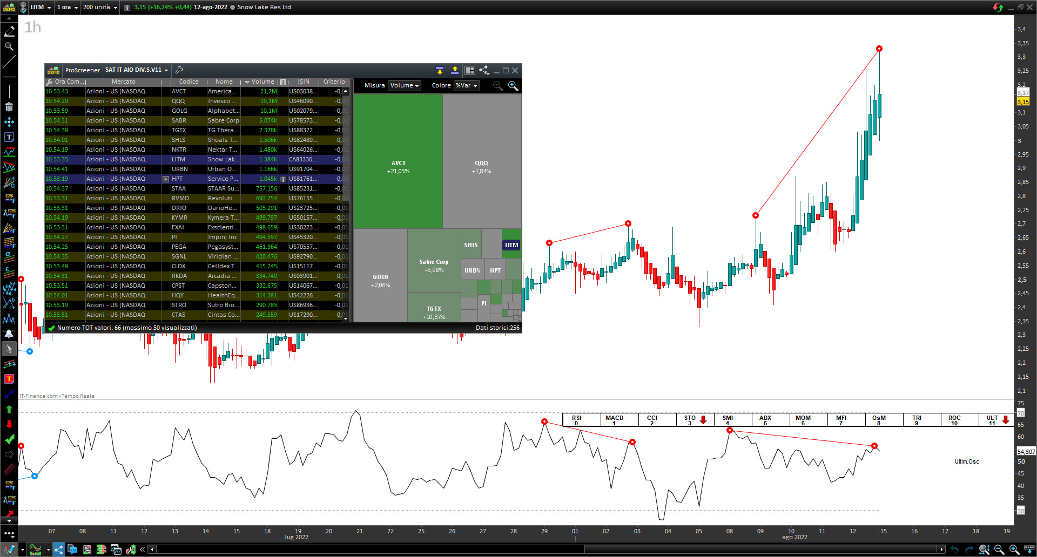Select the SMI oscillator tab

[x=733, y=420]
